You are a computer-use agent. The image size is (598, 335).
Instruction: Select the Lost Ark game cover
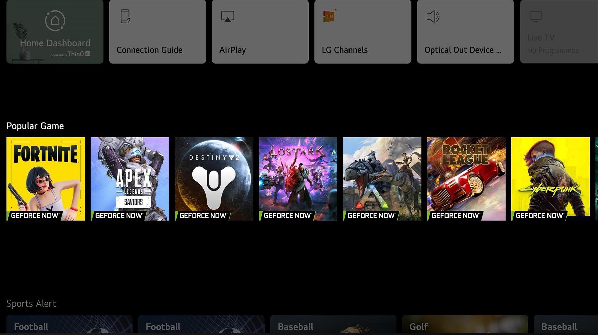tap(298, 179)
